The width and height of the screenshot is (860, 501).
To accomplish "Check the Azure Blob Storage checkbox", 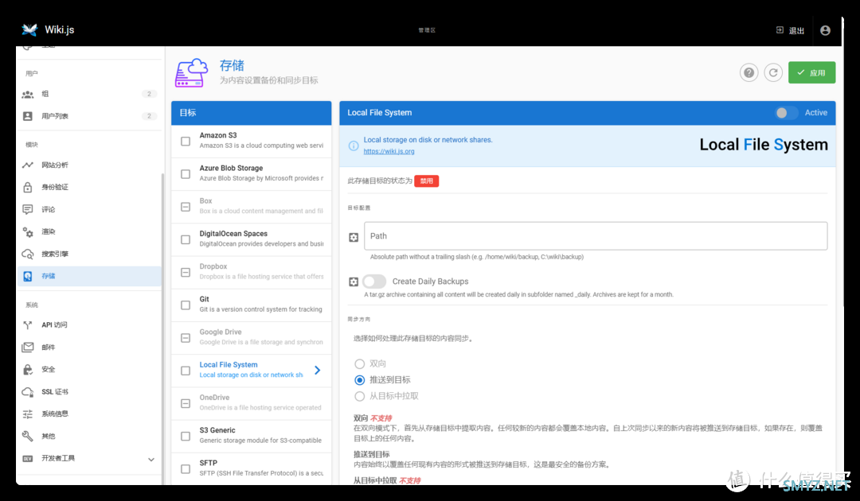I will pyautogui.click(x=186, y=174).
